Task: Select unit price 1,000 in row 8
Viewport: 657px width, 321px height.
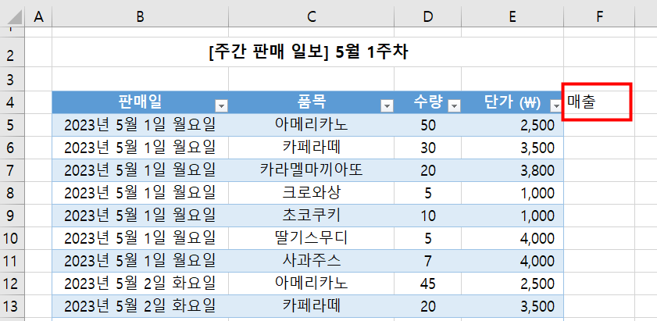Action: coord(512,193)
